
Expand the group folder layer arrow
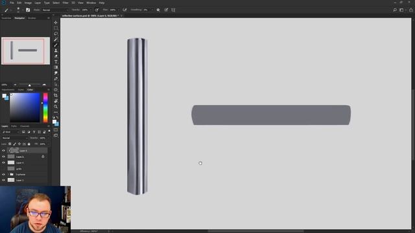8,174
